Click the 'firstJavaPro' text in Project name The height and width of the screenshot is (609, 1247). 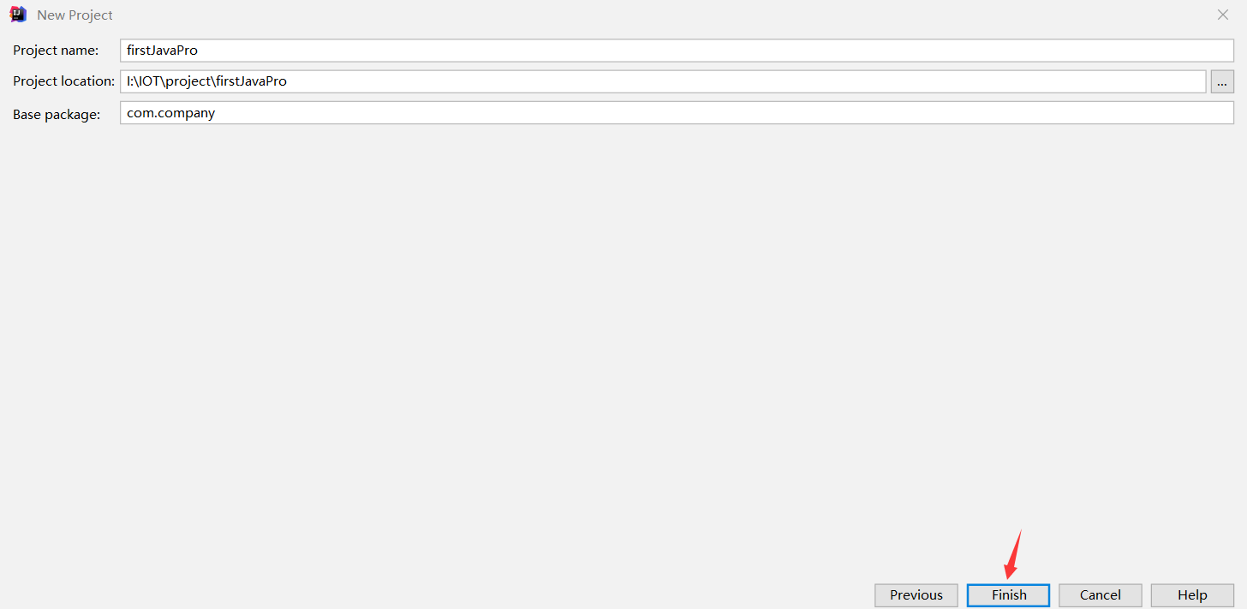162,51
